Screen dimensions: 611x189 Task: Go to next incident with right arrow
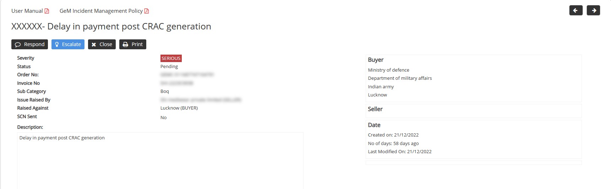[593, 11]
